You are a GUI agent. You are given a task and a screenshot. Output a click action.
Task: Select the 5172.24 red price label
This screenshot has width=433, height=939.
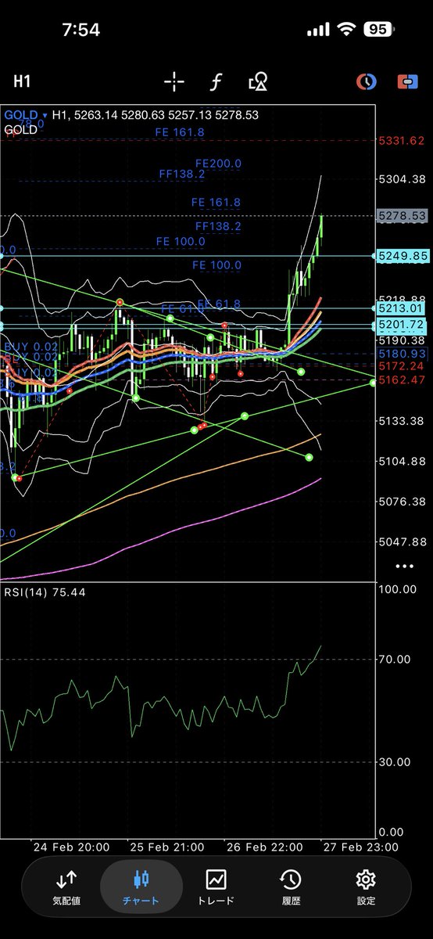coord(401,366)
